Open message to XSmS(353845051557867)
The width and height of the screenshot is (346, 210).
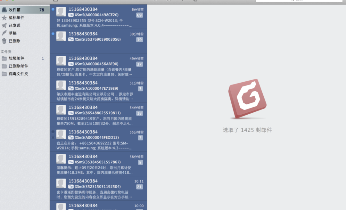[x=98, y=164]
